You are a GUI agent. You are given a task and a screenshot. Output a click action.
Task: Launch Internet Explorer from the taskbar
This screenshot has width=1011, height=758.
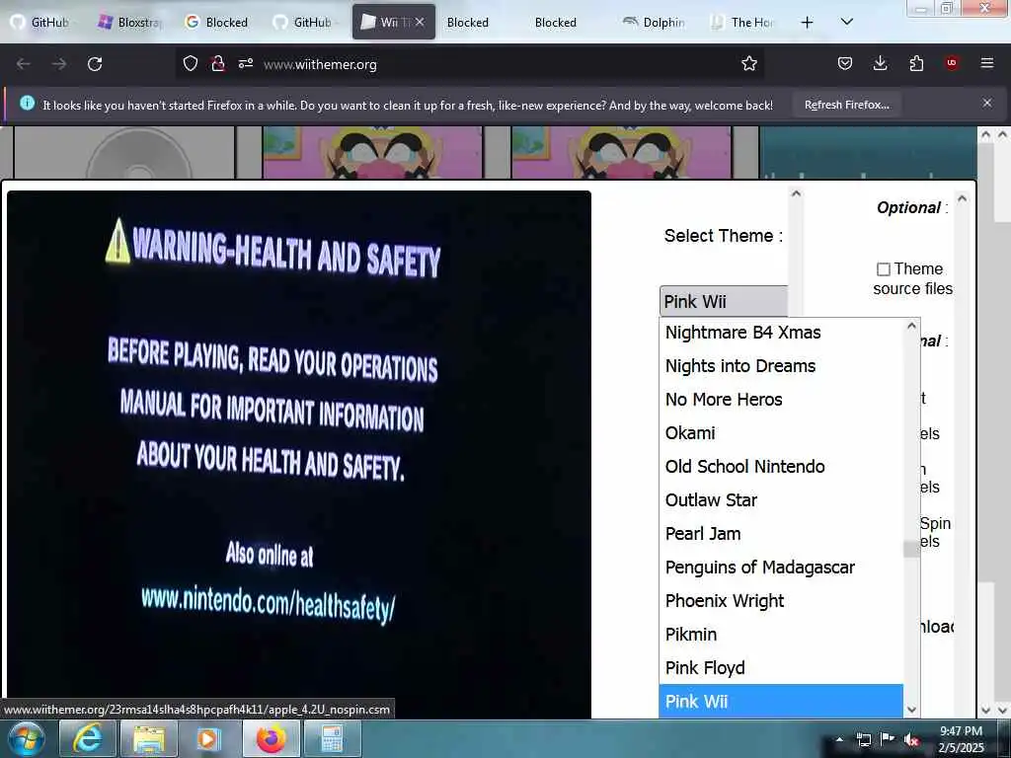coord(88,738)
